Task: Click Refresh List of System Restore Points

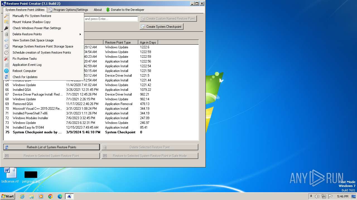Action: click(x=51, y=147)
